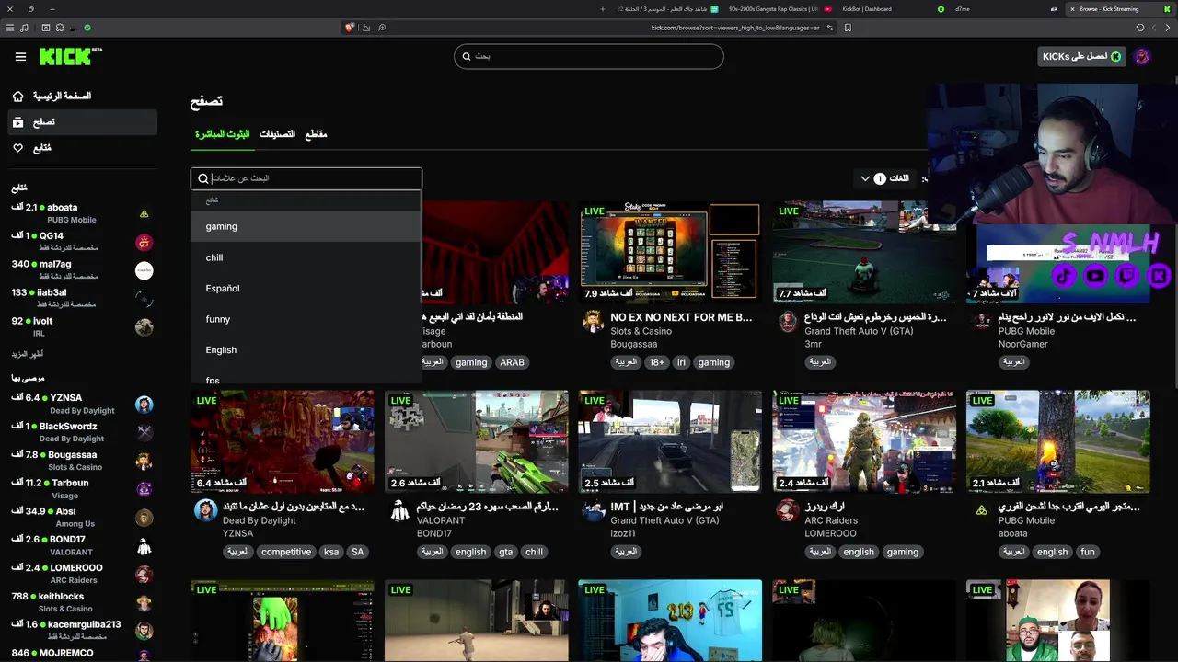The image size is (1178, 662).
Task: Click the احصل على KICKs button
Action: [1082, 57]
